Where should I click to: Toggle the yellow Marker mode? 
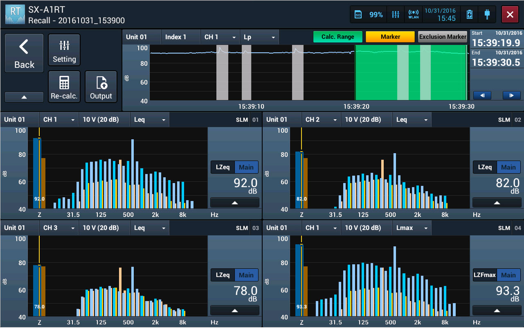[x=390, y=37]
